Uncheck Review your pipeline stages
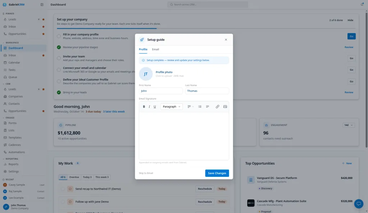The image size is (368, 213). (59, 47)
